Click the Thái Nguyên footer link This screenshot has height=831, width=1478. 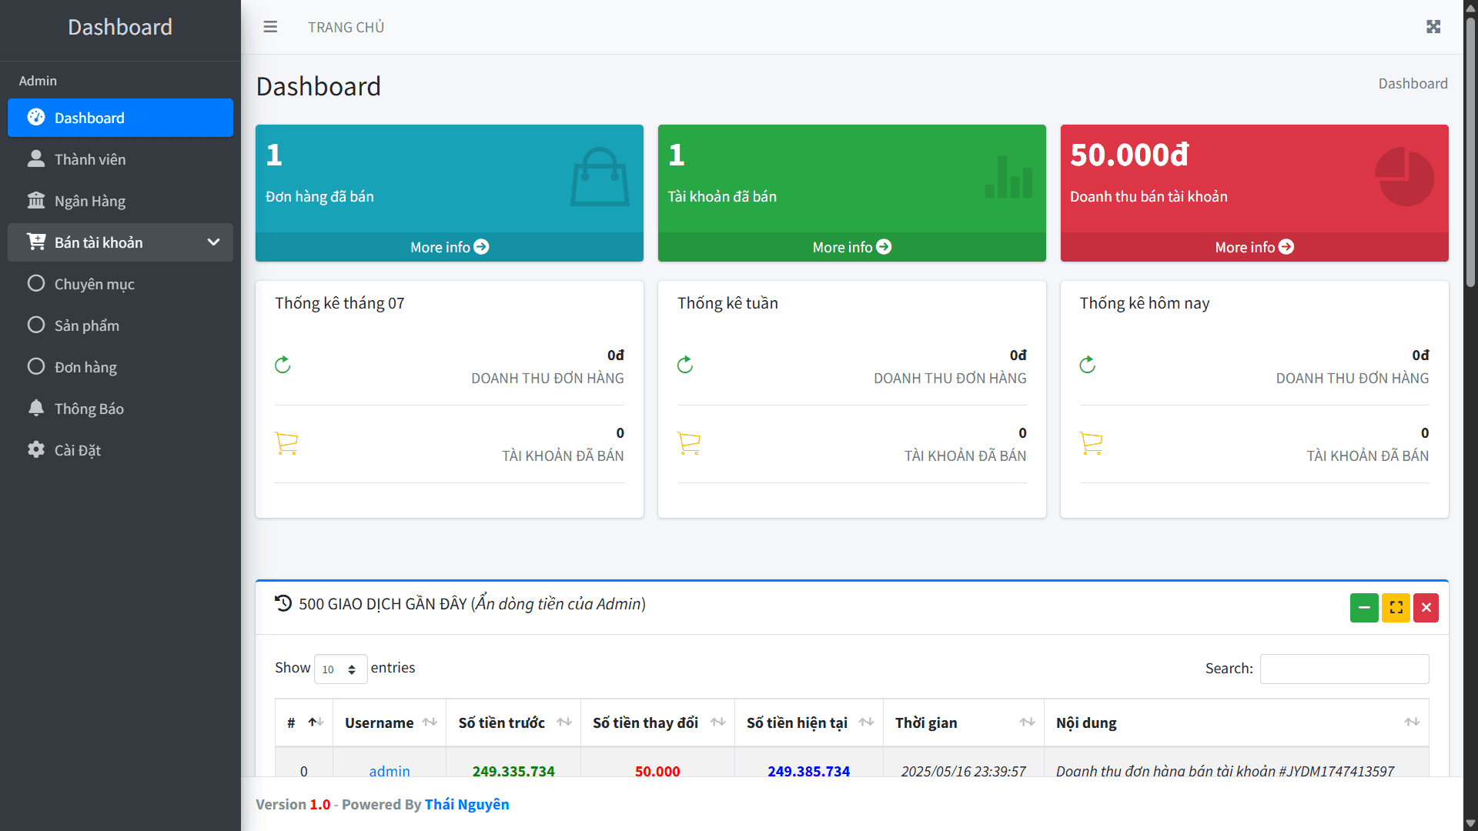coord(466,804)
